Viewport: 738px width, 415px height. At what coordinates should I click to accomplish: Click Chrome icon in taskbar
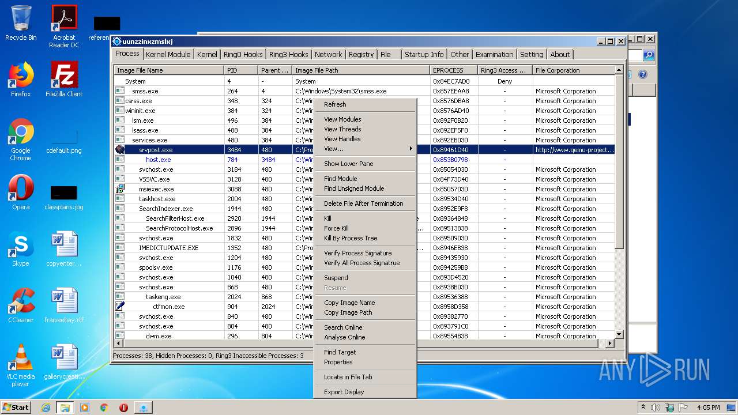(104, 408)
